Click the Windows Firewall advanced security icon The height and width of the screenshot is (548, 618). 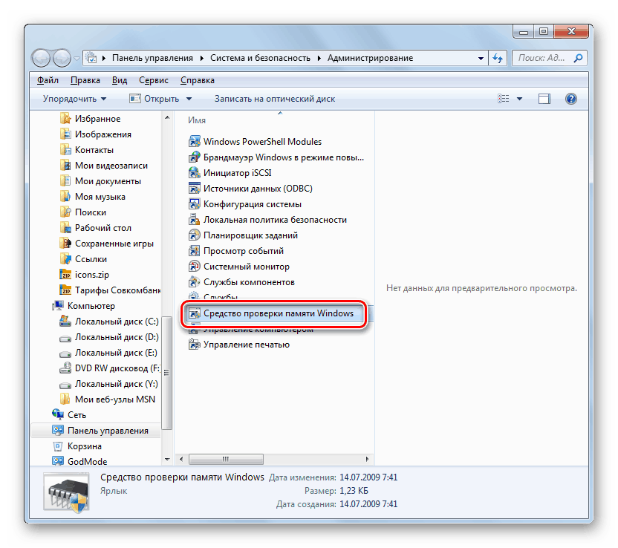pyautogui.click(x=195, y=157)
